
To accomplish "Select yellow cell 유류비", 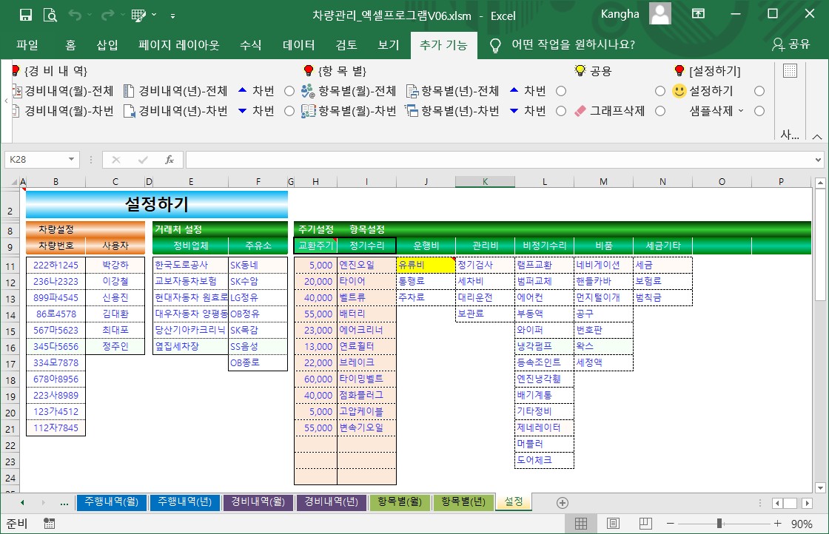I will (426, 266).
